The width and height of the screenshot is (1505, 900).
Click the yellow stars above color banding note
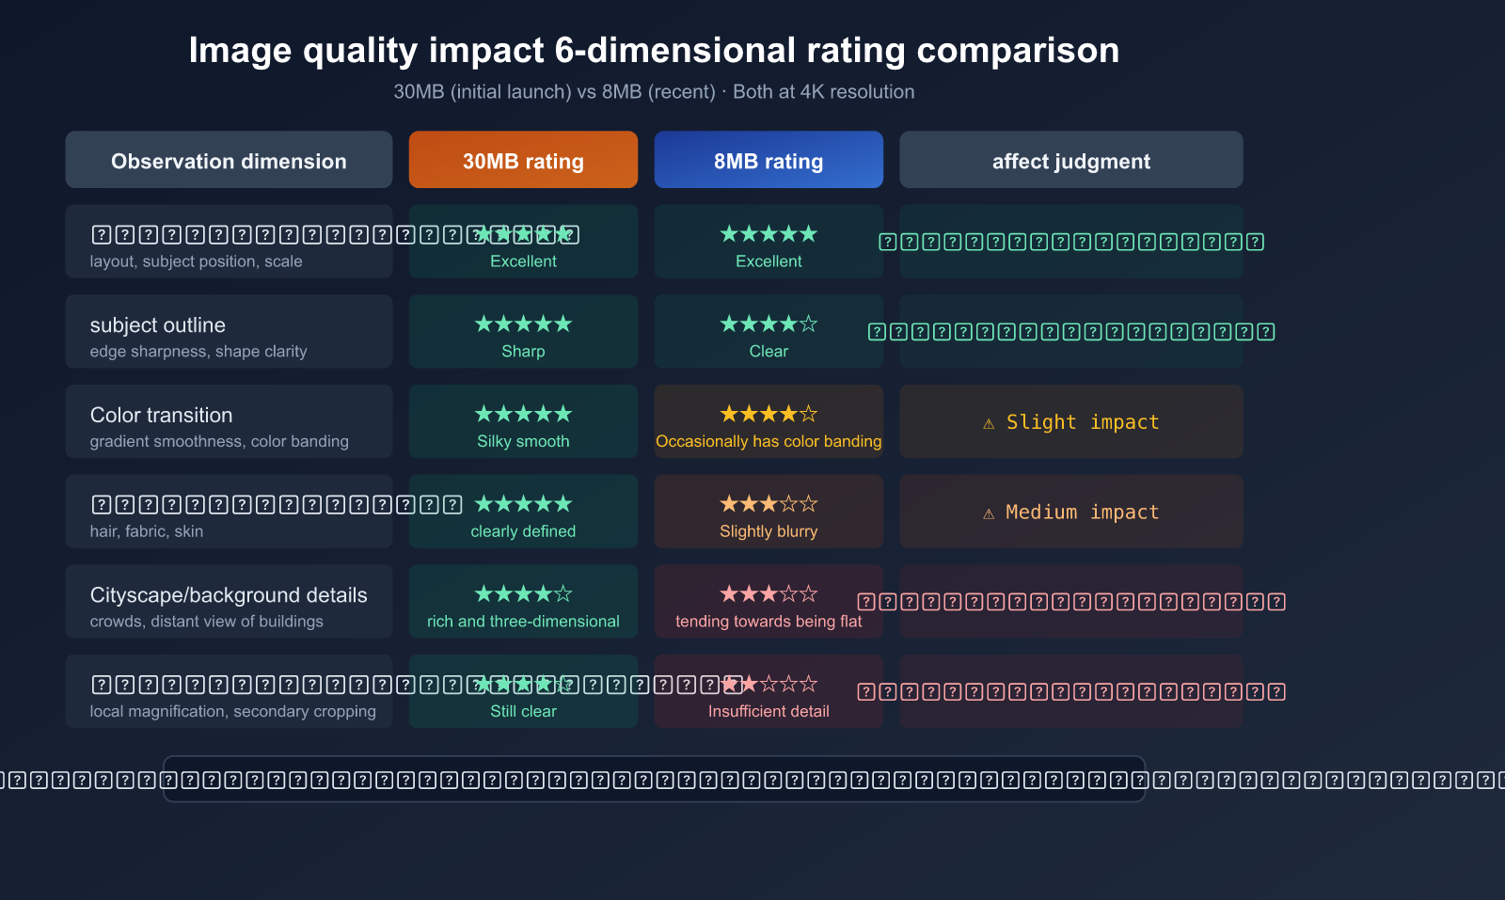pyautogui.click(x=768, y=414)
